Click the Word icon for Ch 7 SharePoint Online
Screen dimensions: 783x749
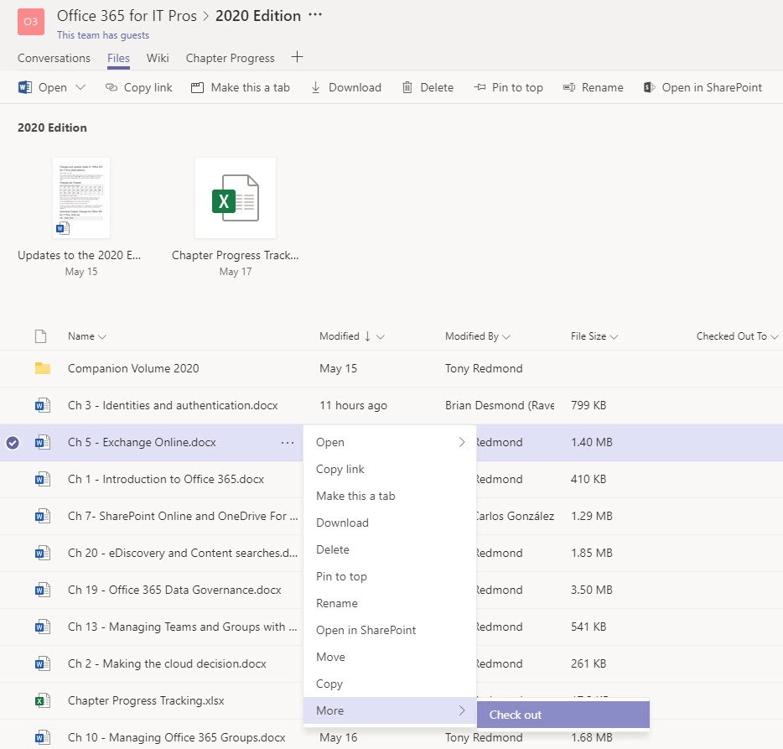43,516
